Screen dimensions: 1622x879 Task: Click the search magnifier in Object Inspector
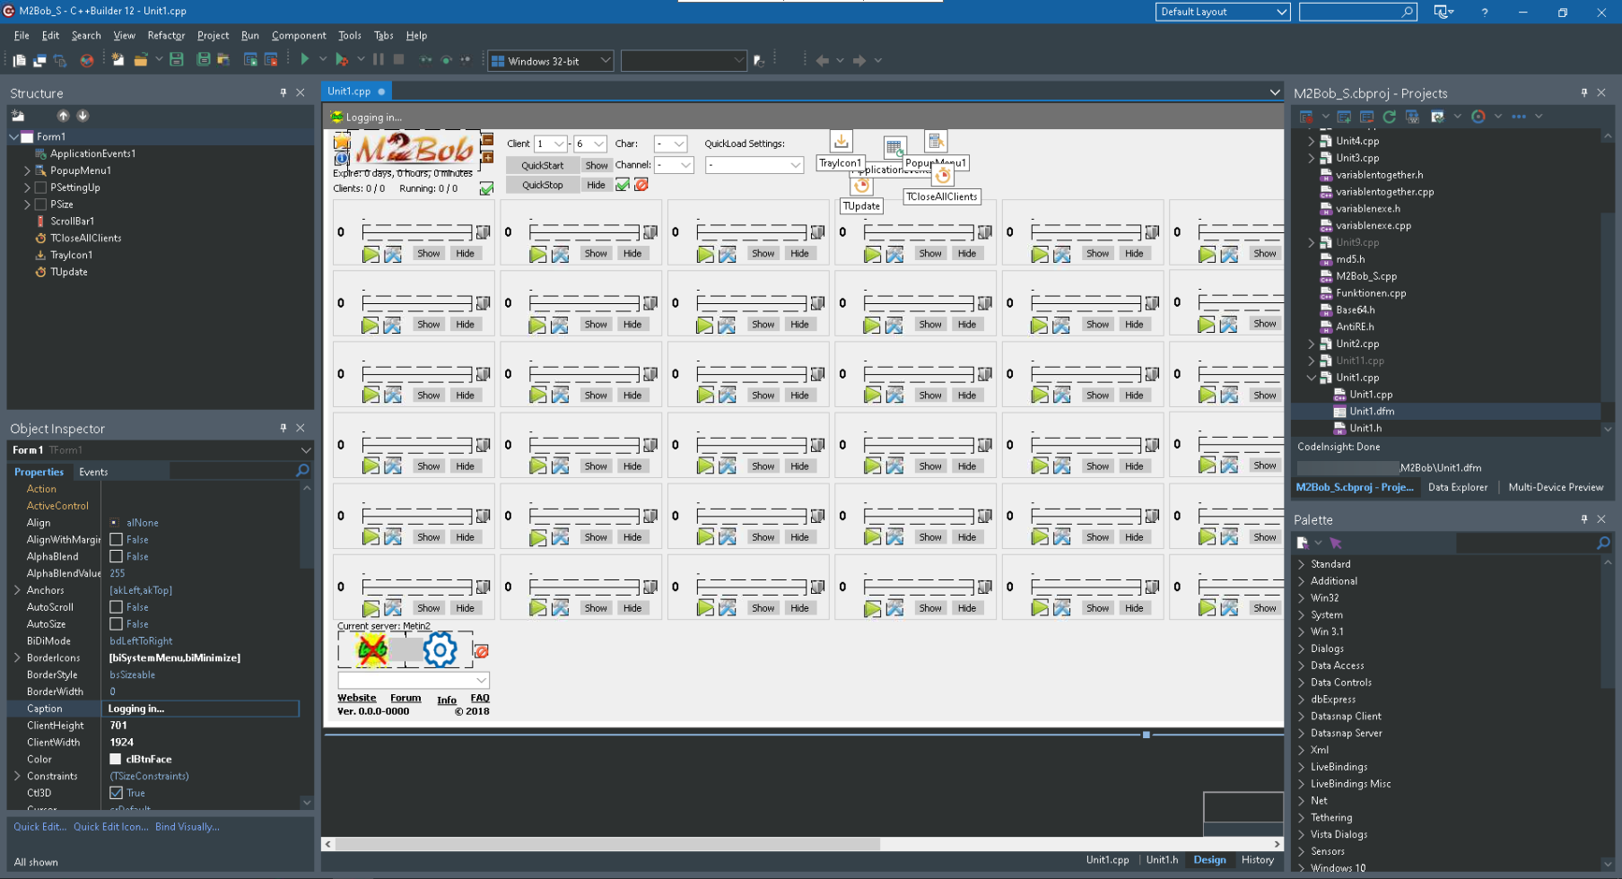[x=302, y=471]
